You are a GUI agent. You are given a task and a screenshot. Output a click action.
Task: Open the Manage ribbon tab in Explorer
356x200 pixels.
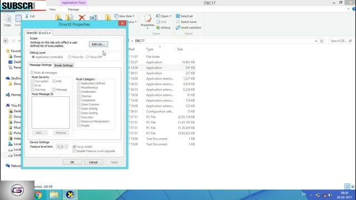[73, 9]
